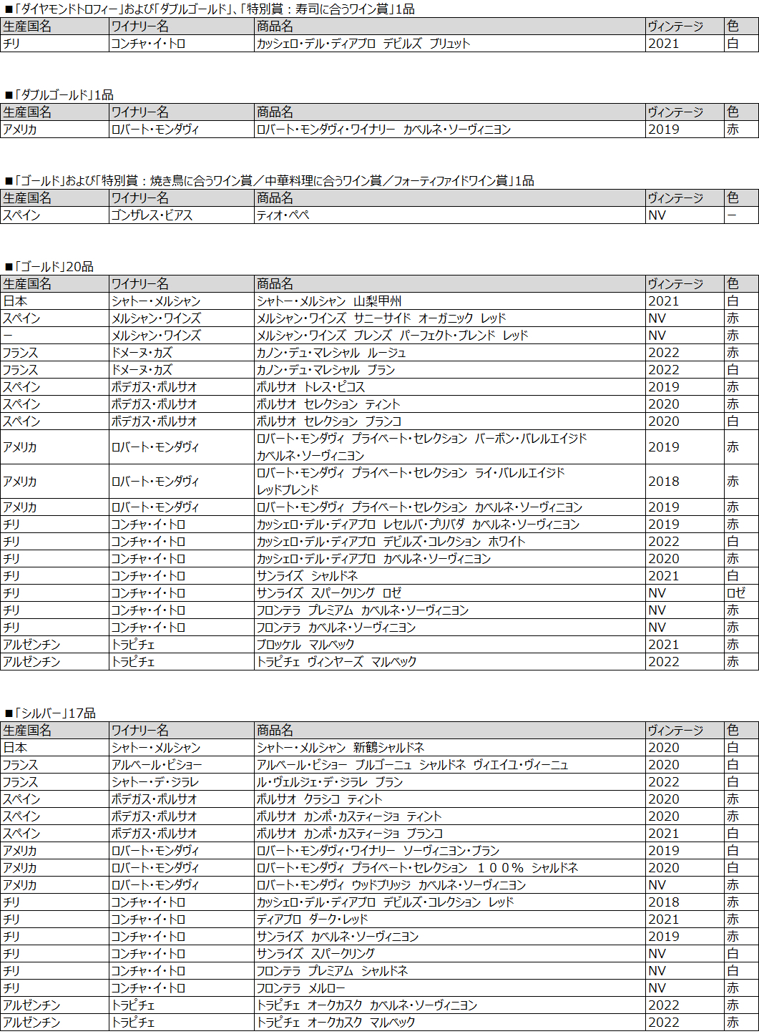Click "ワイナリー名" header in the ゴールド 20品 table

pyautogui.click(x=140, y=284)
